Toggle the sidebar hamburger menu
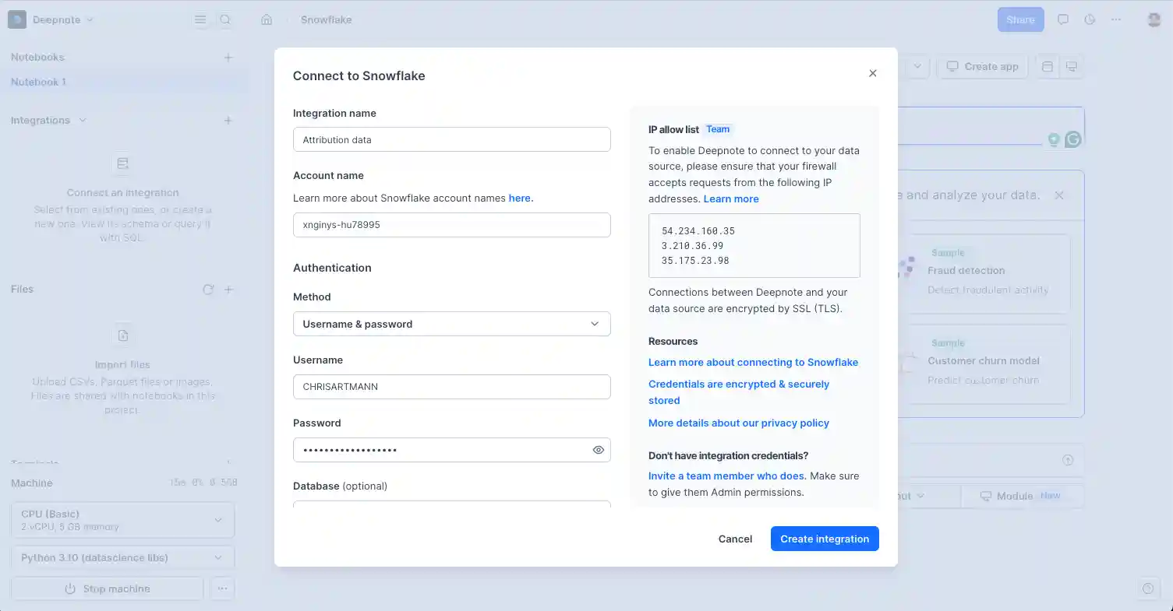 200,19
